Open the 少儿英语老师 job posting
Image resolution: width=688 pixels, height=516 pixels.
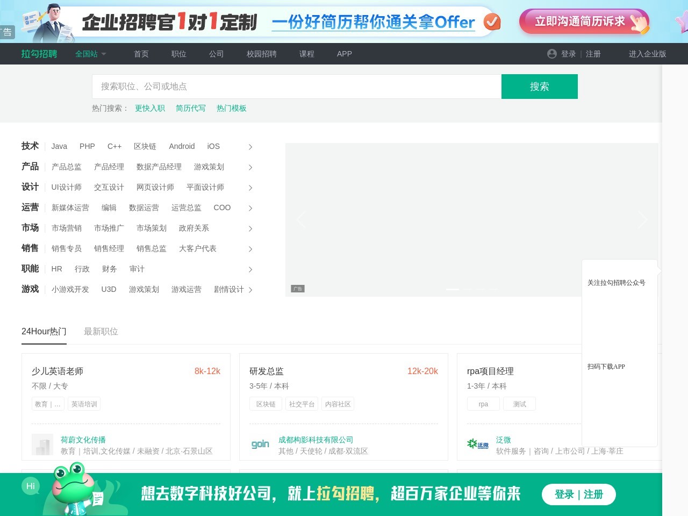coord(58,371)
